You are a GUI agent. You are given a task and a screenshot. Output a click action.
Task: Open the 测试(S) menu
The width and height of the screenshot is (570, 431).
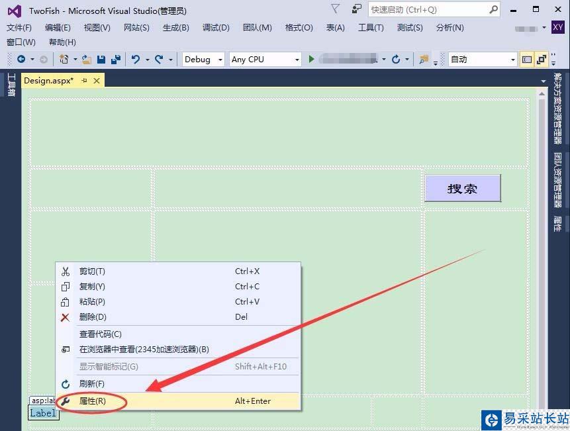click(x=410, y=28)
